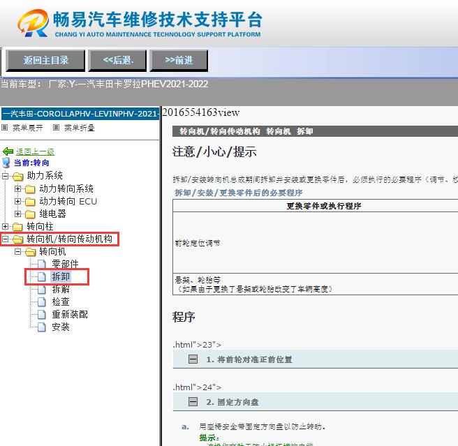This screenshot has height=446, width=458.
Task: Click the 转向机 folder icon
Action: pos(31,252)
